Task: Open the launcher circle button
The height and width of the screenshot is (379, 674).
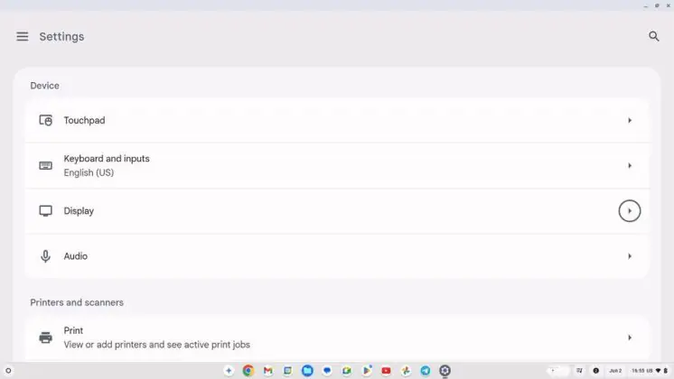Action: click(x=8, y=370)
